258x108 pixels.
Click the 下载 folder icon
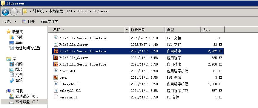click(x=12, y=37)
